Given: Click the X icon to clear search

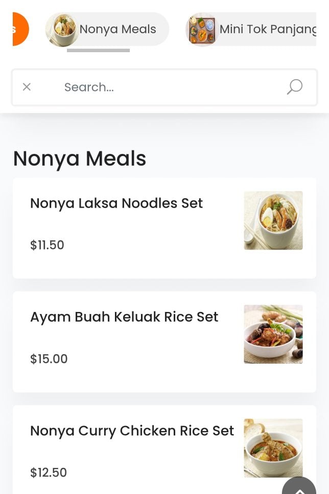Looking at the screenshot, I should click(x=27, y=87).
